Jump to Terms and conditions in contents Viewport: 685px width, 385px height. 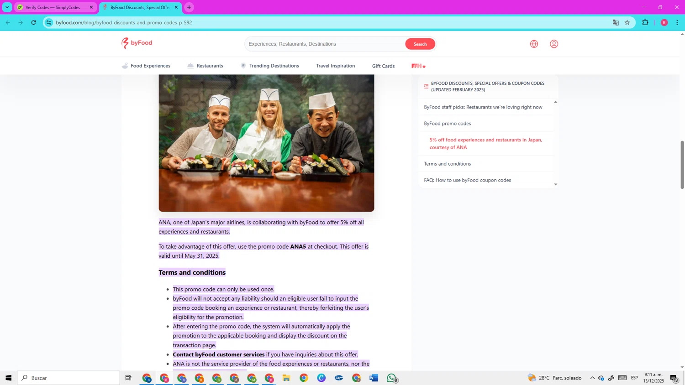click(x=447, y=164)
